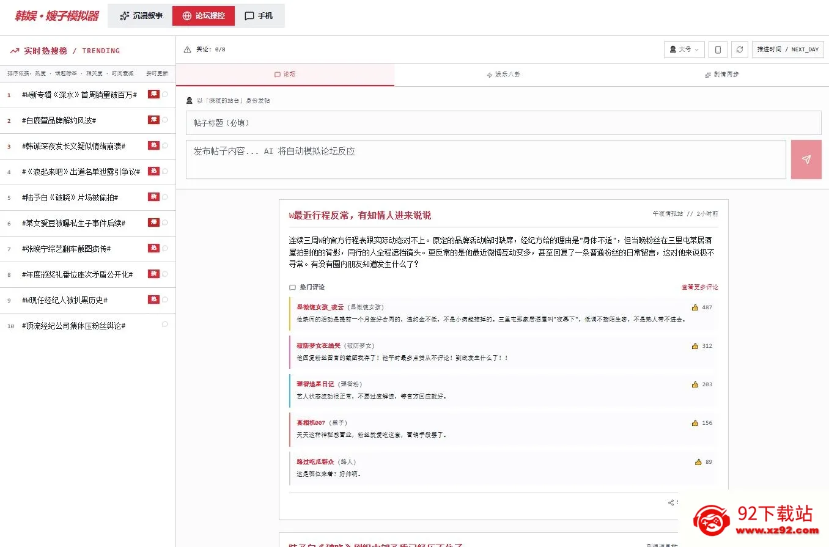Click the phone device icon button
The width and height of the screenshot is (829, 547).
point(718,50)
